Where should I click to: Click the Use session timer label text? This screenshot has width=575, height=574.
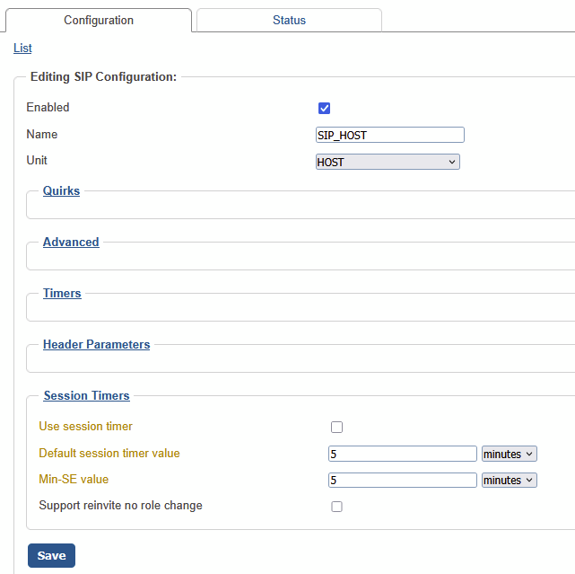85,427
